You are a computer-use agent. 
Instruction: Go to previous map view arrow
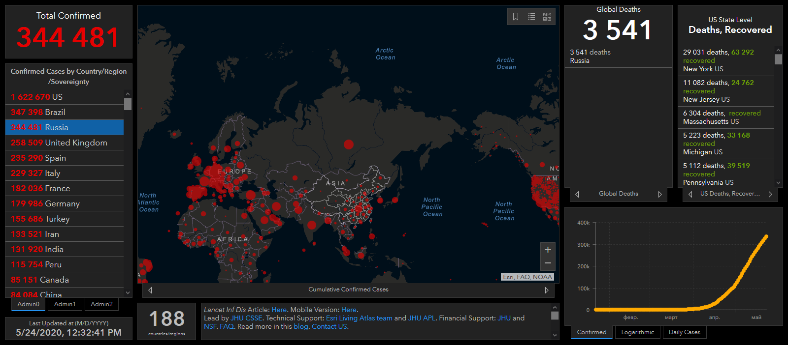(150, 290)
